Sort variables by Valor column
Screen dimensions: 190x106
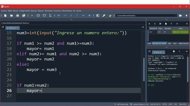pyautogui.click(x=180, y=29)
